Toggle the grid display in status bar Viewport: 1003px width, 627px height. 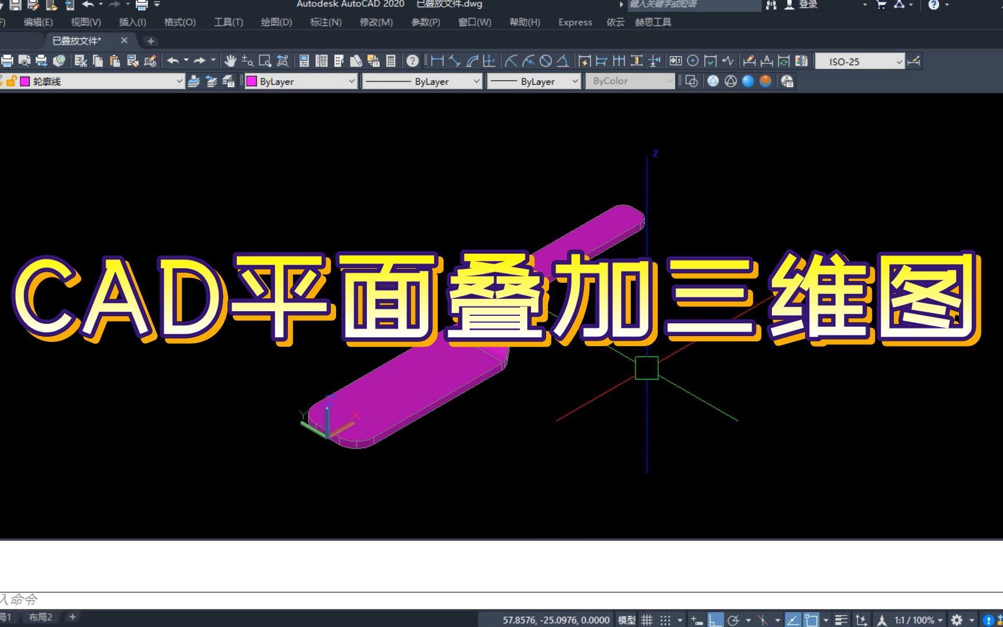coord(647,618)
